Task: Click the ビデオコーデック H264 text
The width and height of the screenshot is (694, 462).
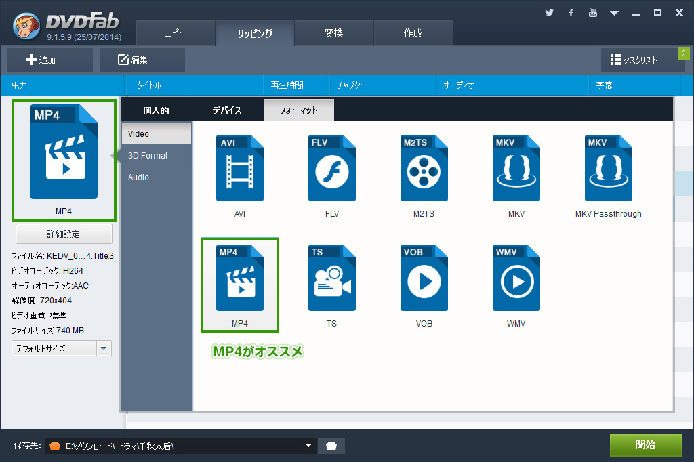Action: pos(47,271)
